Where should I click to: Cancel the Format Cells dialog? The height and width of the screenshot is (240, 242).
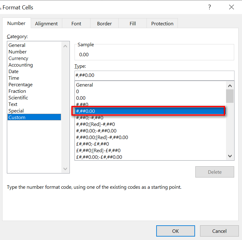coord(219,231)
